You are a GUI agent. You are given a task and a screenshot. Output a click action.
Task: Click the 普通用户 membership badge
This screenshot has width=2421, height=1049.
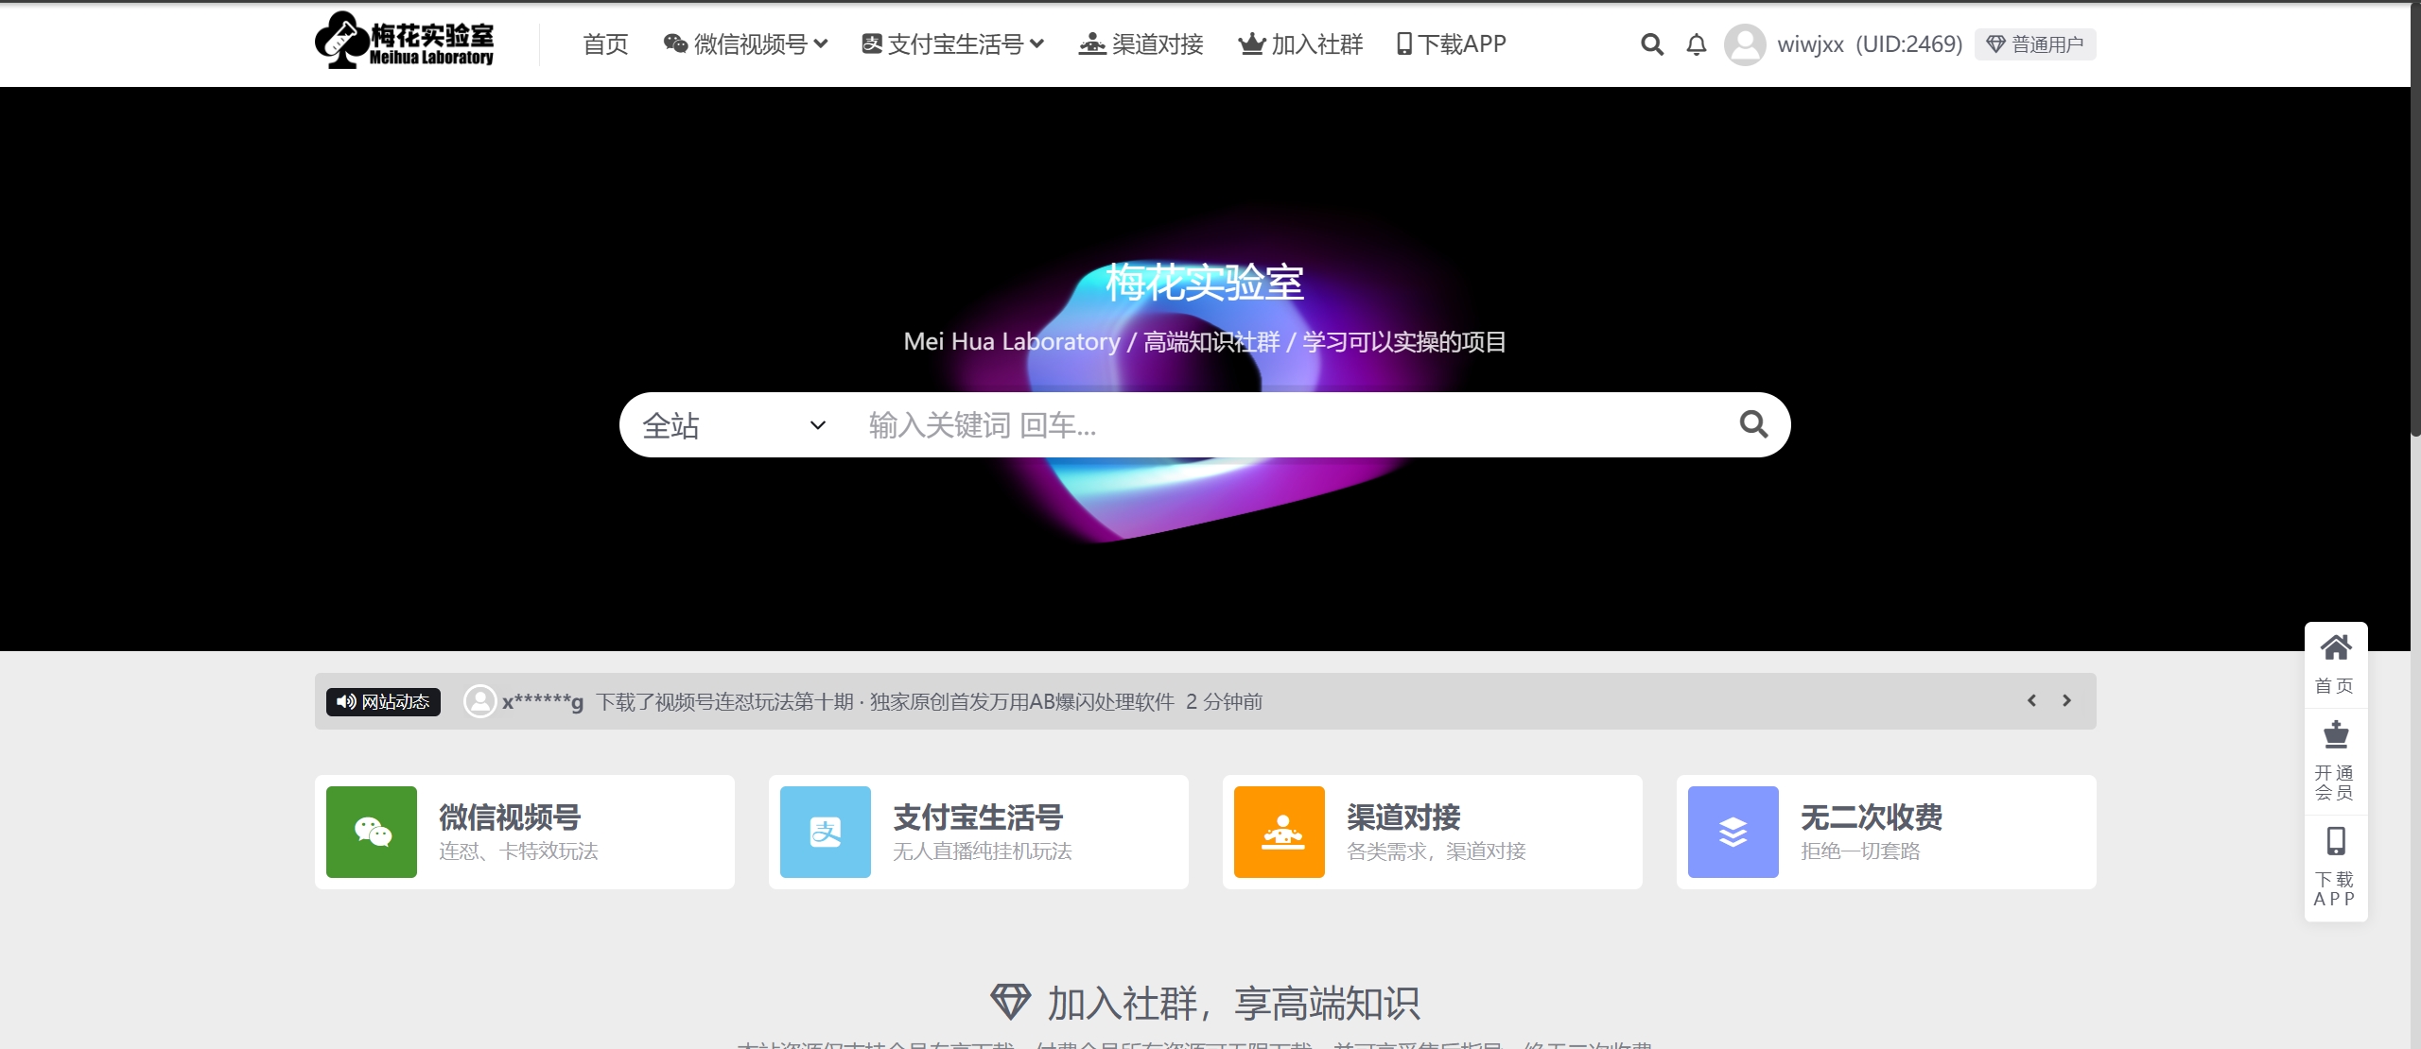[x=2035, y=44]
